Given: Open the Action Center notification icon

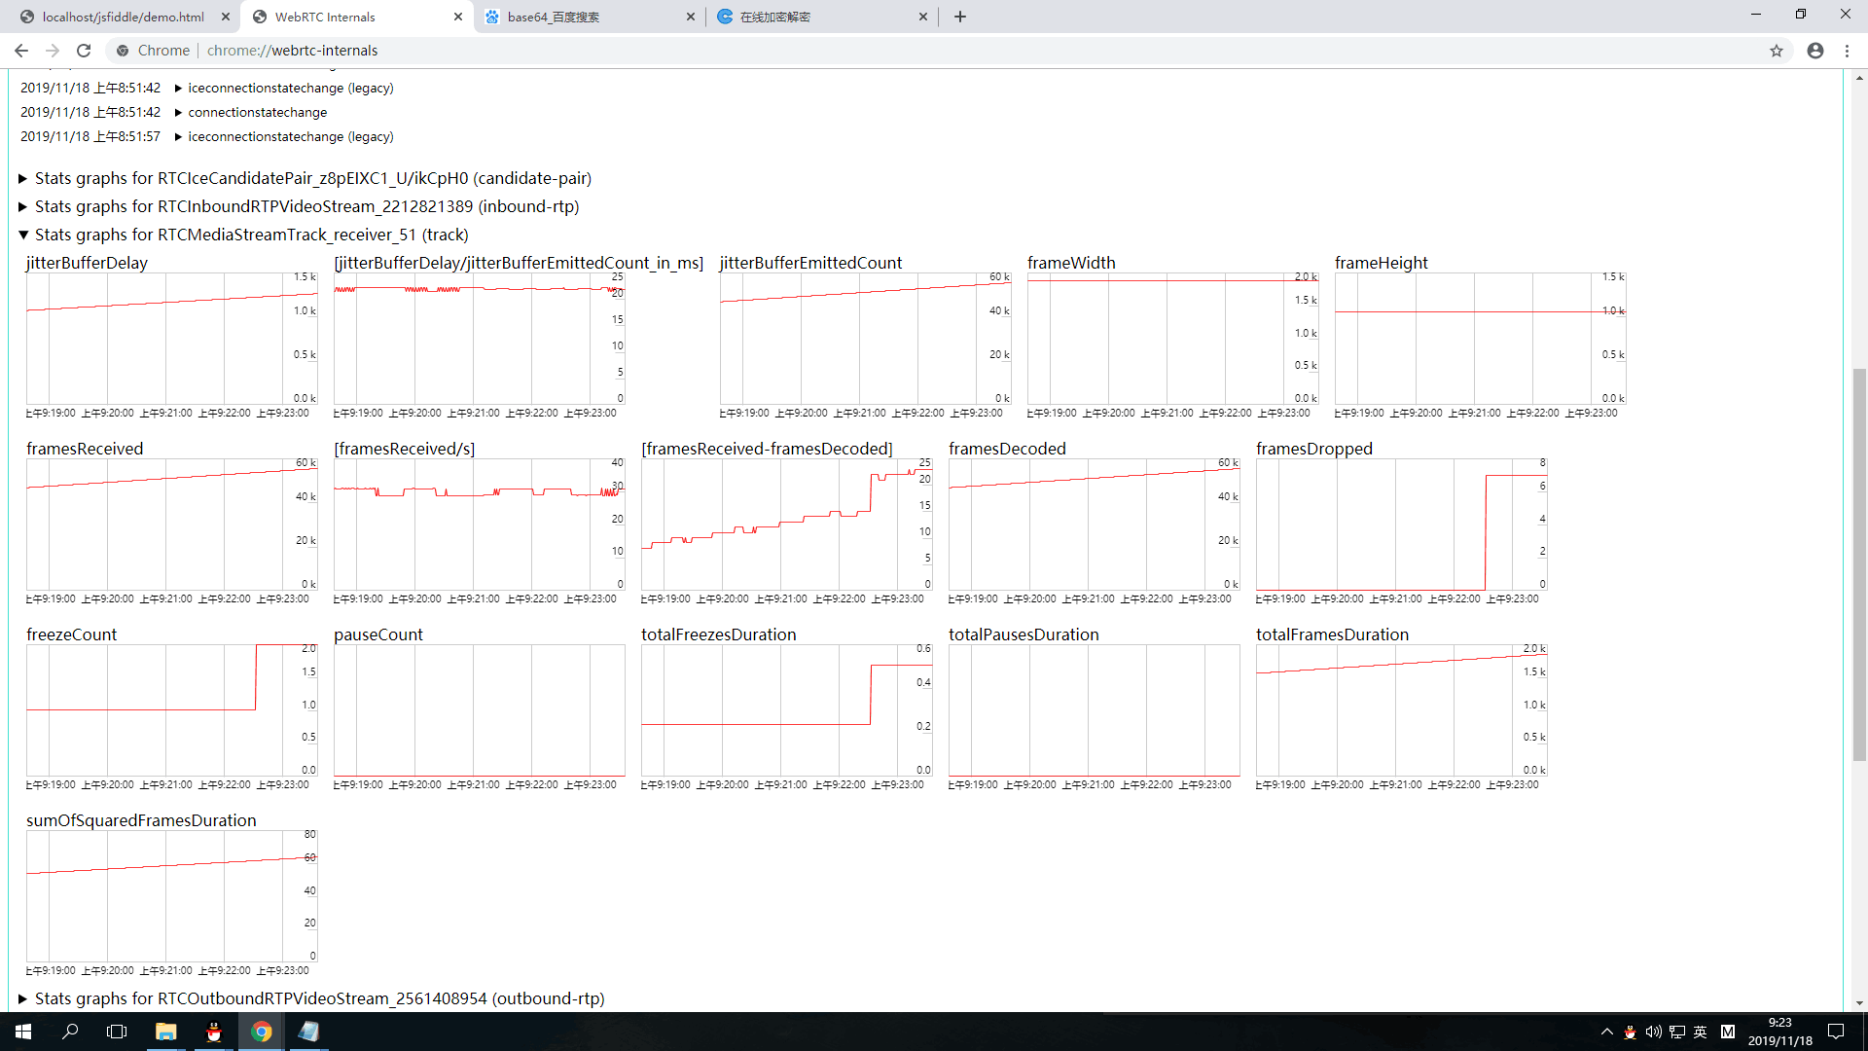Looking at the screenshot, I should click(x=1837, y=1031).
